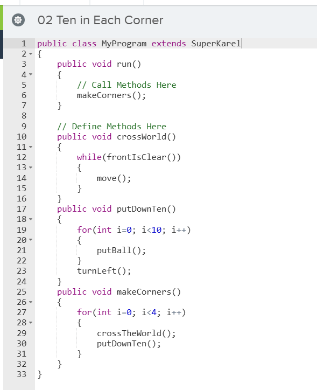Collapse the putDownTen body on line 18
The width and height of the screenshot is (317, 390).
click(31, 219)
